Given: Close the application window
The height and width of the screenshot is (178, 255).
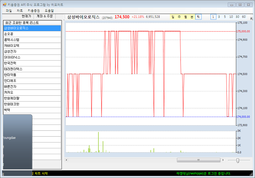Looking at the screenshot, I should point(248,5).
